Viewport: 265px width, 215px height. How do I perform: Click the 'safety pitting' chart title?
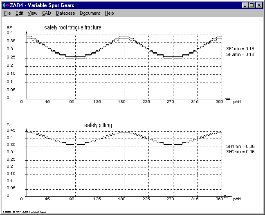click(x=98, y=125)
